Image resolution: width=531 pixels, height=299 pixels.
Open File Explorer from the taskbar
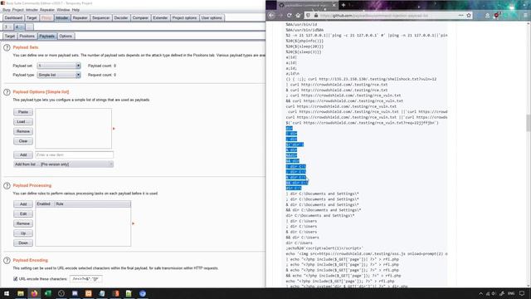point(21,293)
